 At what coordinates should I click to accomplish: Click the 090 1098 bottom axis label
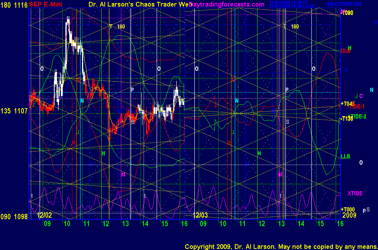pos(14,217)
